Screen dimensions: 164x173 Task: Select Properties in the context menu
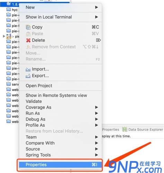tap(61, 165)
